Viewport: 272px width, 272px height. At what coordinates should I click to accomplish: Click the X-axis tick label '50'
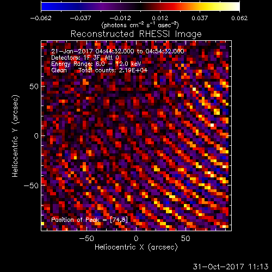coord(186,238)
